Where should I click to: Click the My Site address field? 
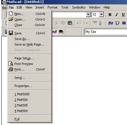[x=106, y=32]
